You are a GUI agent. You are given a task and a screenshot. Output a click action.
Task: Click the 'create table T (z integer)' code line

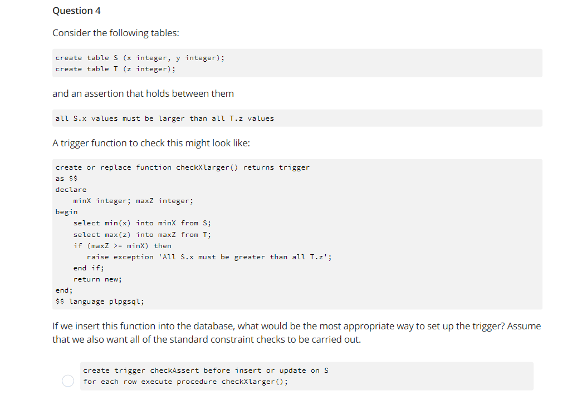pos(115,69)
